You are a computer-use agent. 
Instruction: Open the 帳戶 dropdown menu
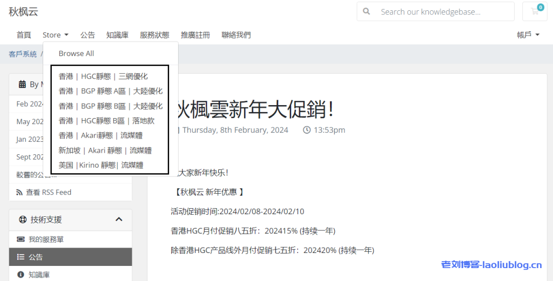(528, 35)
